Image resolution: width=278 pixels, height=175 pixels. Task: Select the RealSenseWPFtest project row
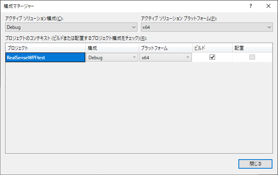click(46, 57)
